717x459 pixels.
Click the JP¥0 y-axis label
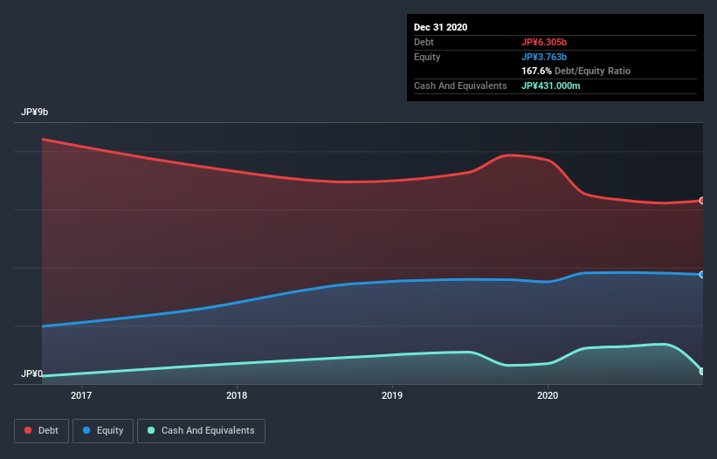tap(31, 373)
